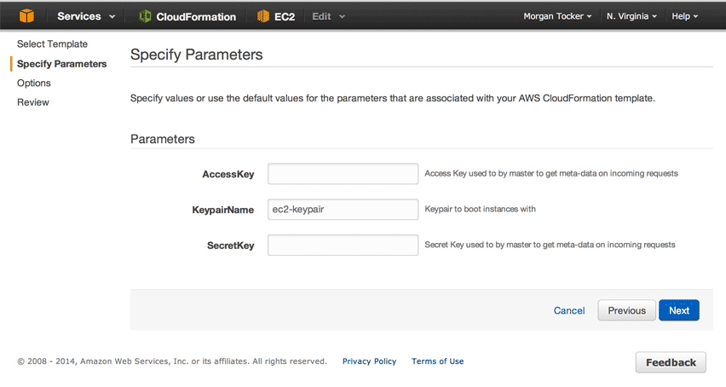This screenshot has width=726, height=387.
Task: Jump to the Options step
Action: coord(34,83)
